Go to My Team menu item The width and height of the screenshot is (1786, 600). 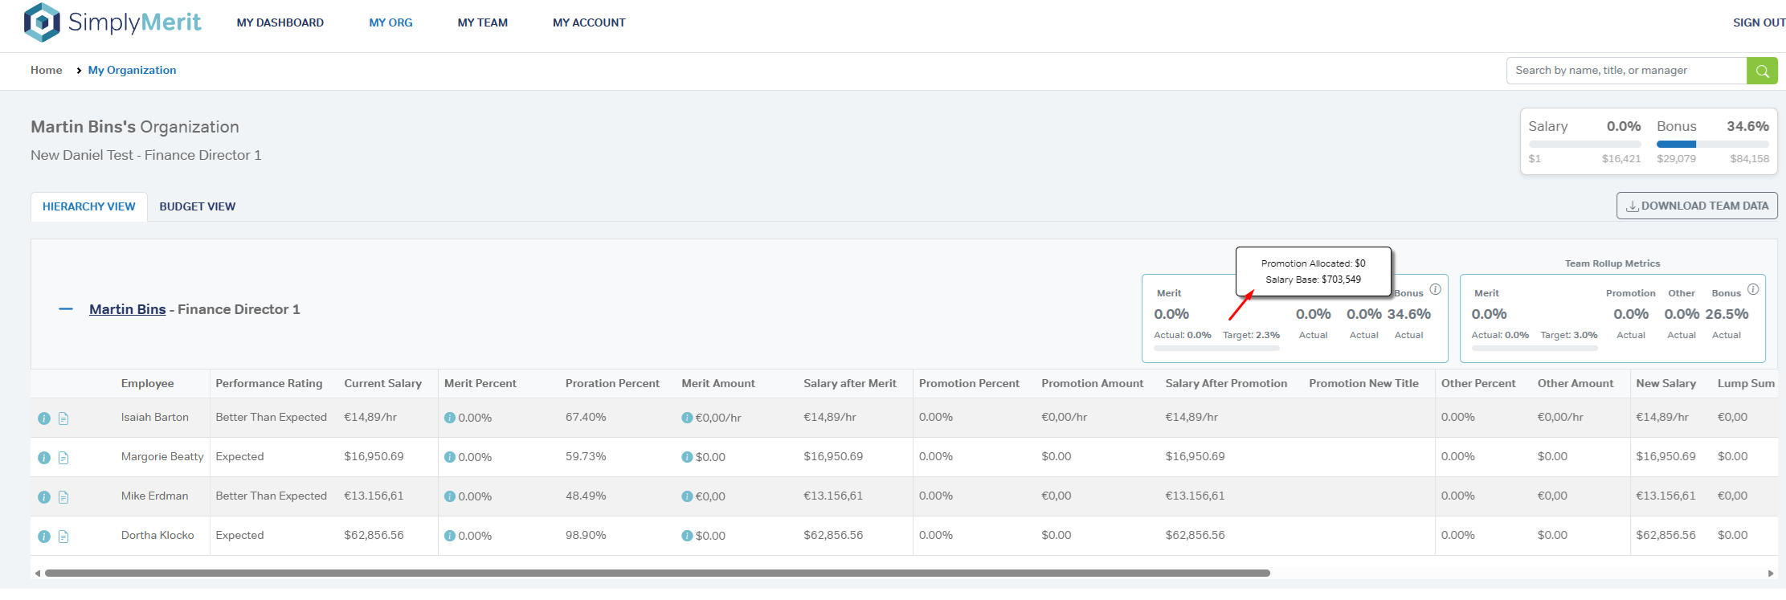(x=482, y=22)
